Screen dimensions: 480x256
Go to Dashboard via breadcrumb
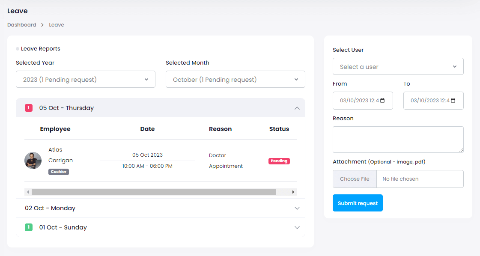(x=22, y=25)
